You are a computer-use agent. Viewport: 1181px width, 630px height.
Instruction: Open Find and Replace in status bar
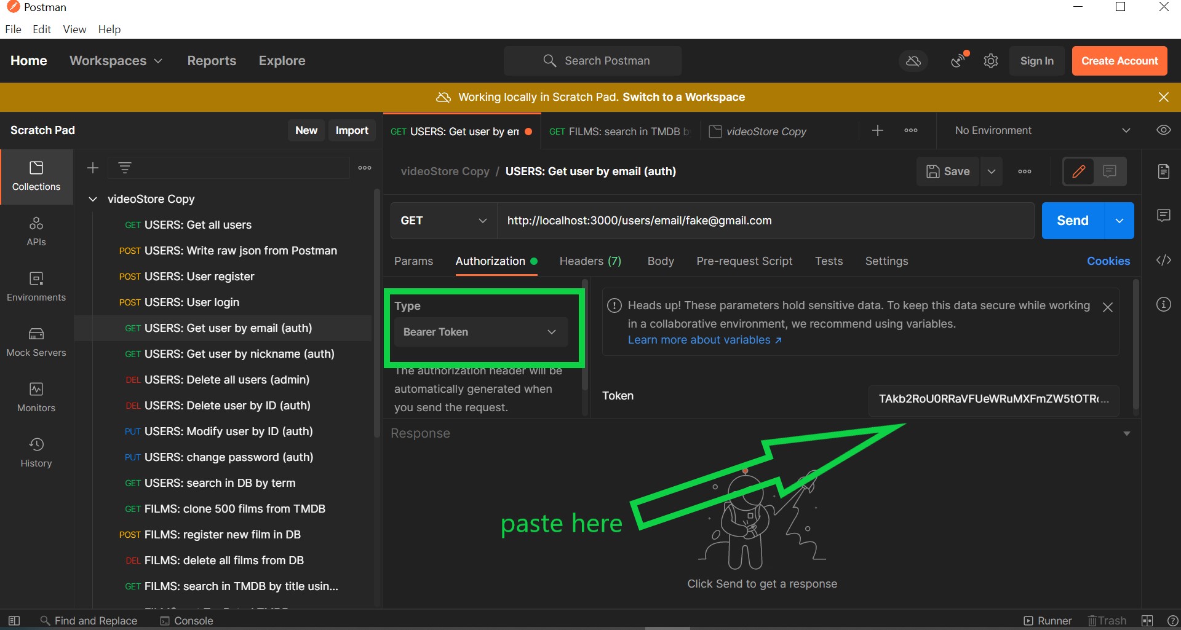89,621
